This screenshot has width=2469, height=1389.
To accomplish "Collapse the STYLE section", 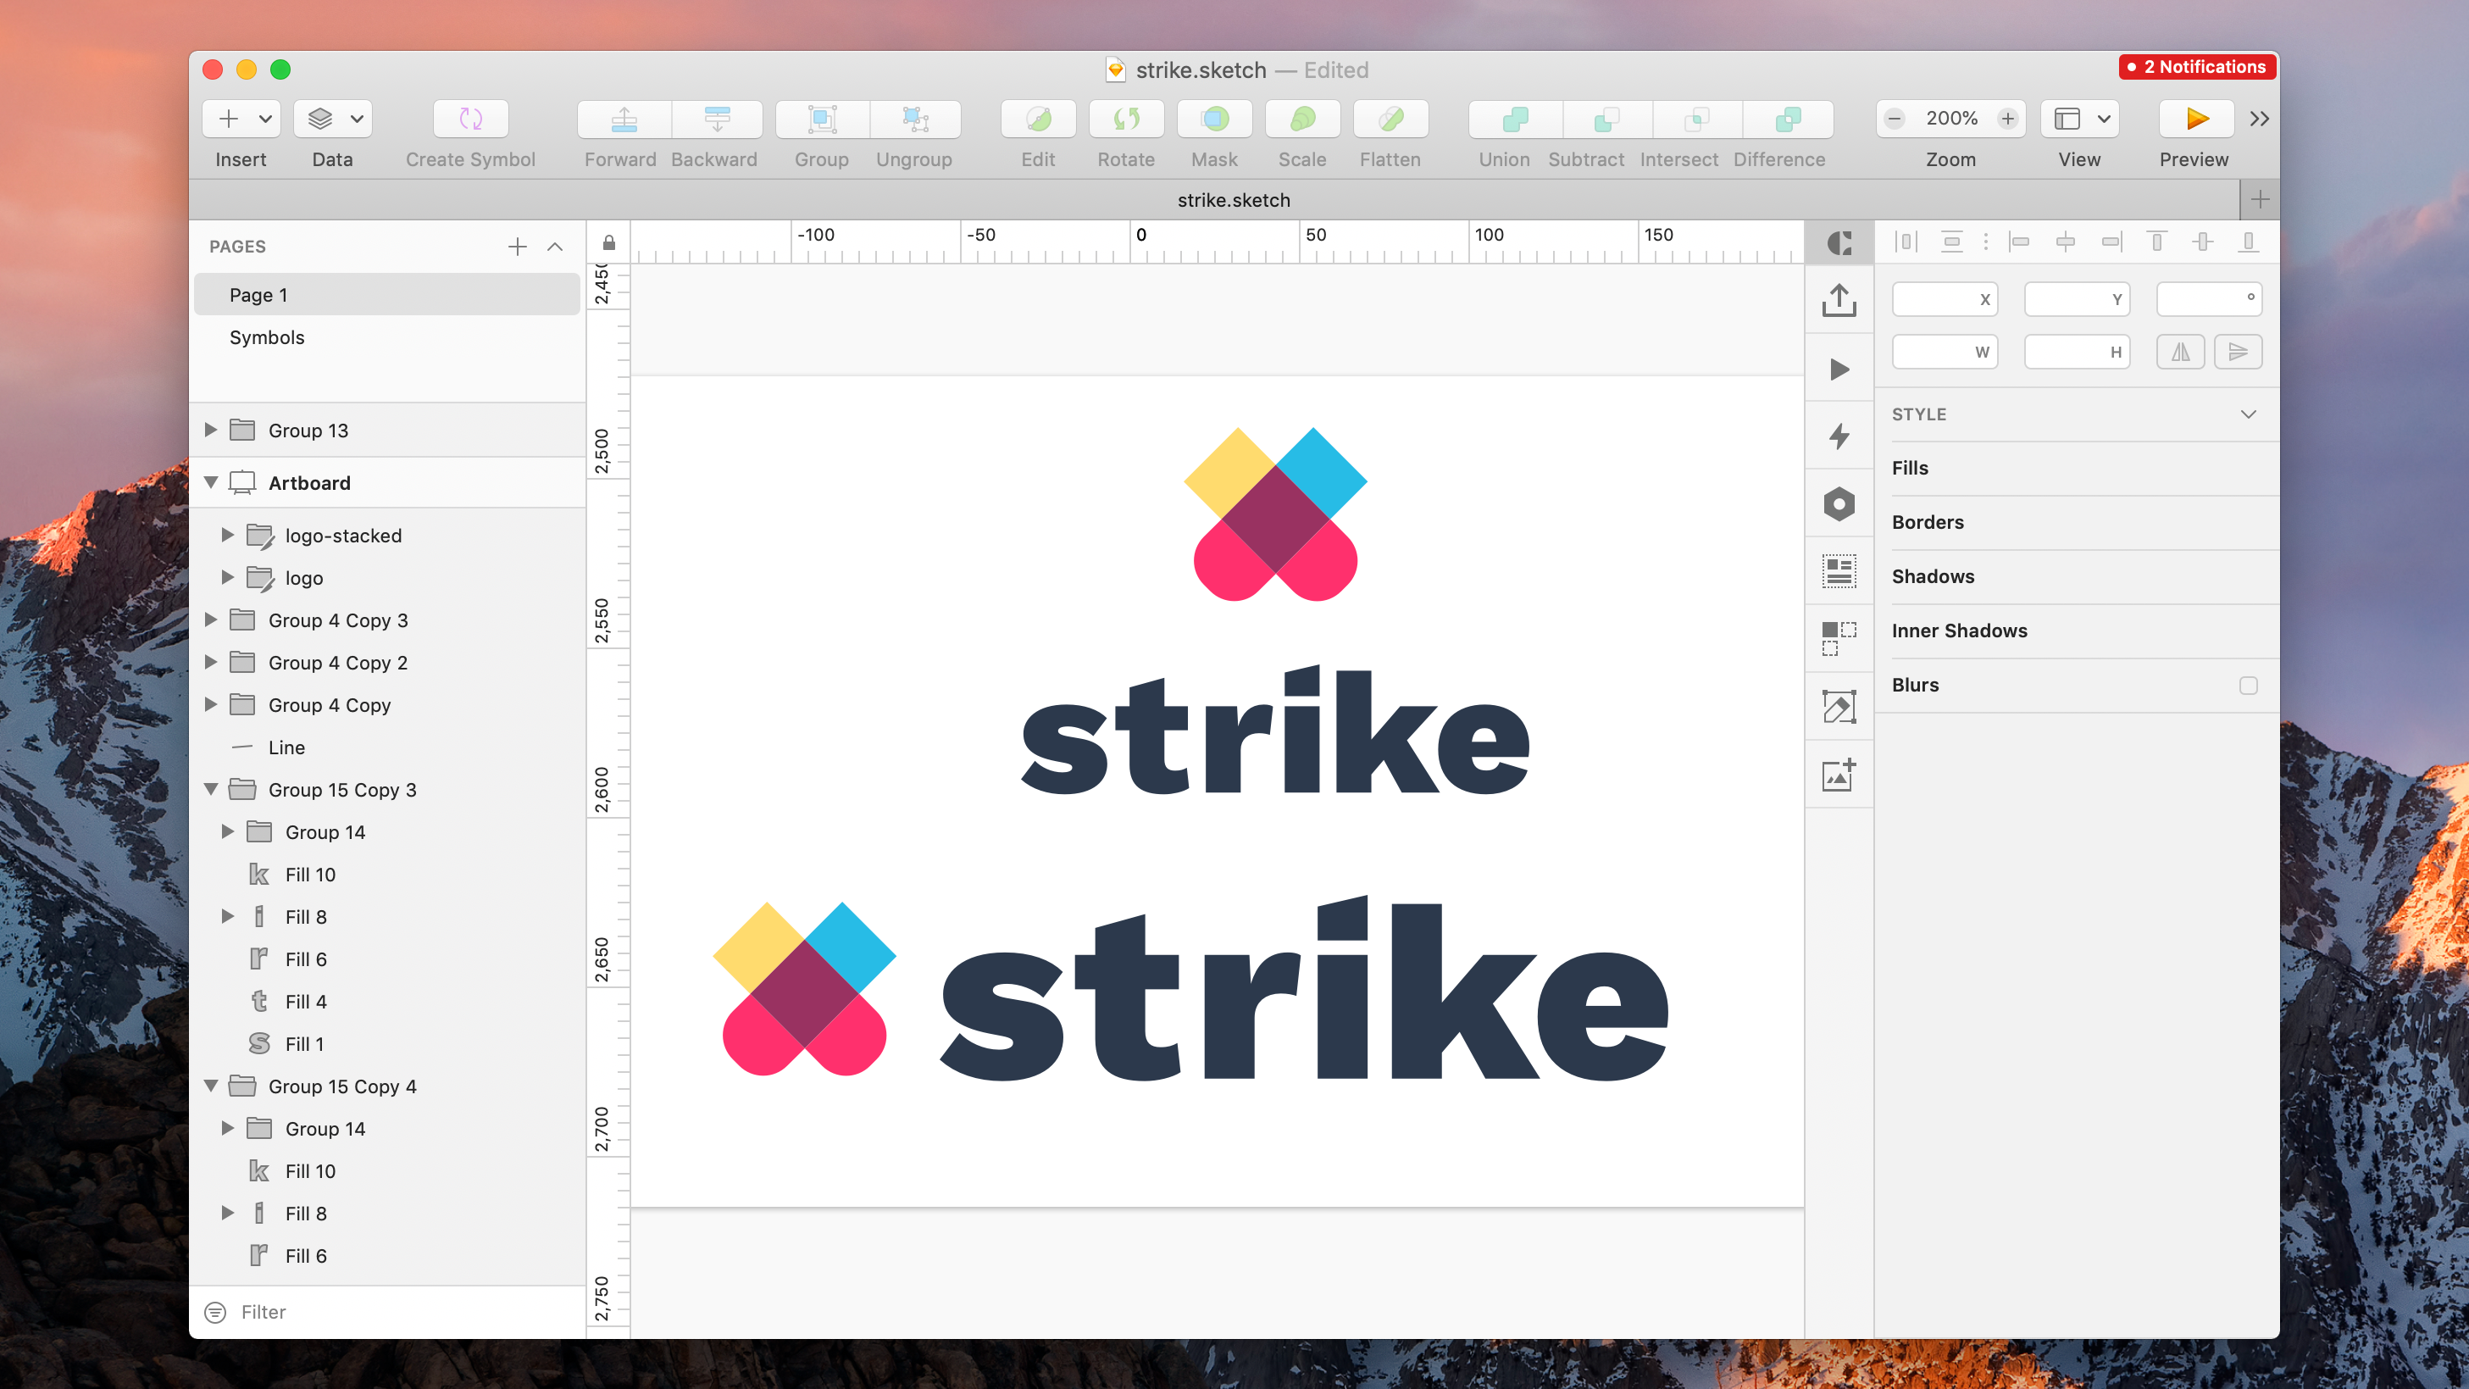I will pos(2249,414).
